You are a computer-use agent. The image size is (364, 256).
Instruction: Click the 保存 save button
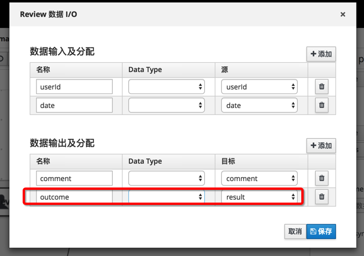tap(321, 232)
